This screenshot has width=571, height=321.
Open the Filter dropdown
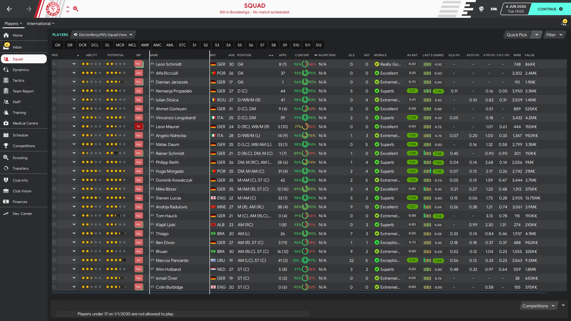pos(554,35)
